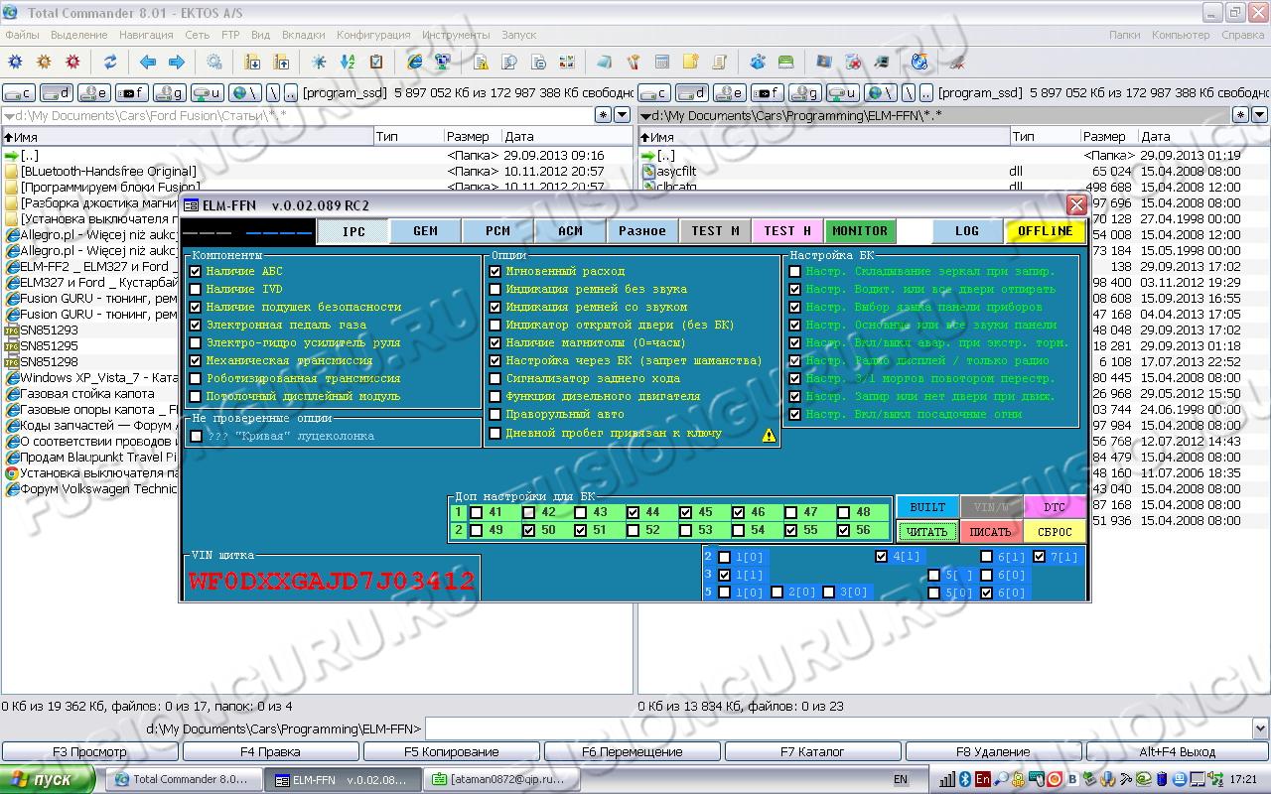The height and width of the screenshot is (794, 1271).
Task: Click the blue gear toolbar icon
Action: (x=15, y=62)
